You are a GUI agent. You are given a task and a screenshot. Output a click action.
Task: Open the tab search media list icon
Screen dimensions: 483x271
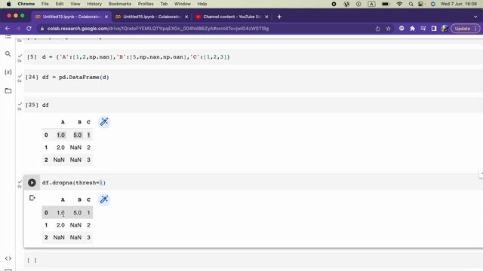click(x=423, y=29)
